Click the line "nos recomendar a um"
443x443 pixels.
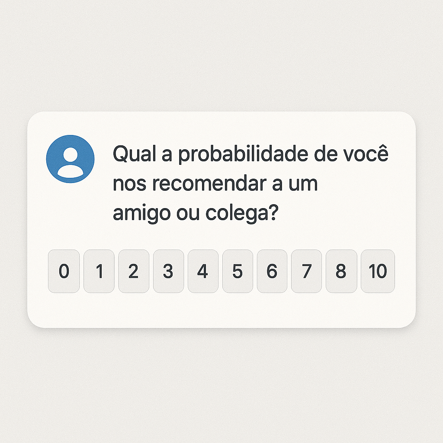click(215, 184)
